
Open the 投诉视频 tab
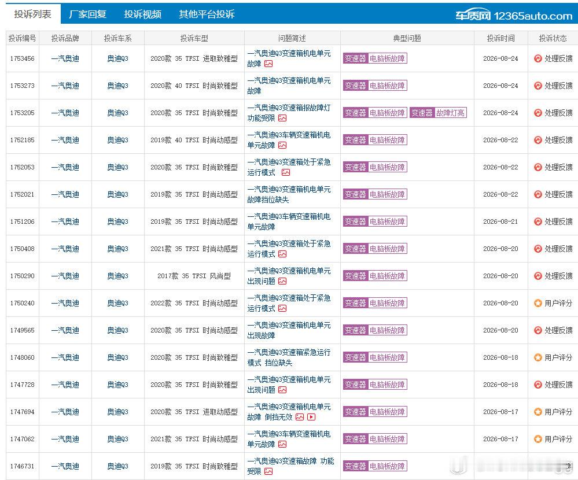(143, 14)
